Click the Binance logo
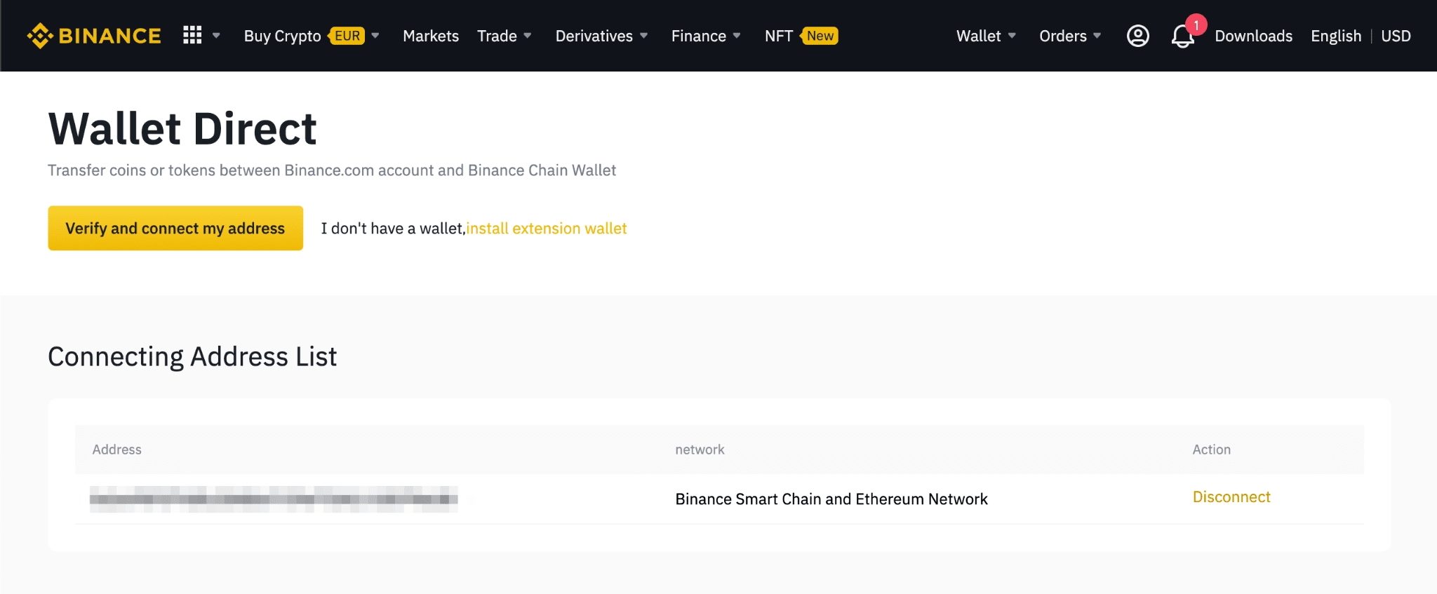 [94, 36]
